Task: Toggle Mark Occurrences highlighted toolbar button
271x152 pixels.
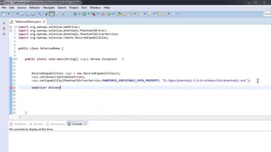Action: click(52, 14)
